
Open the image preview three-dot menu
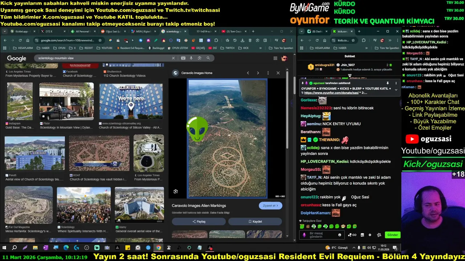pos(268,73)
